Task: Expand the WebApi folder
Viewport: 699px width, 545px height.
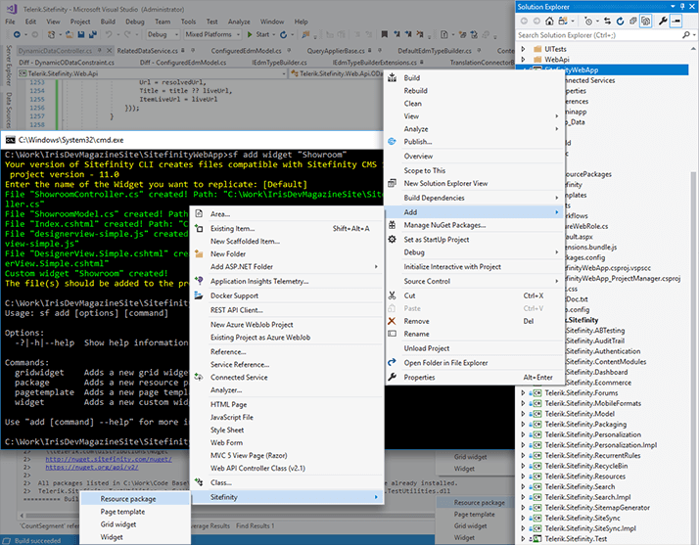Action: tap(524, 60)
